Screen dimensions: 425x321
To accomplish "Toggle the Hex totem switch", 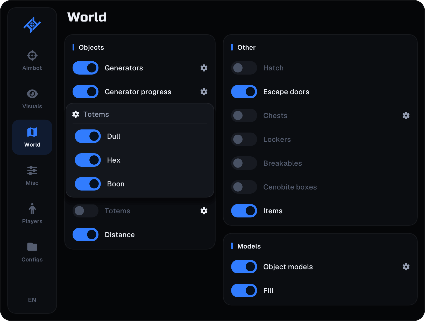I will pyautogui.click(x=88, y=160).
